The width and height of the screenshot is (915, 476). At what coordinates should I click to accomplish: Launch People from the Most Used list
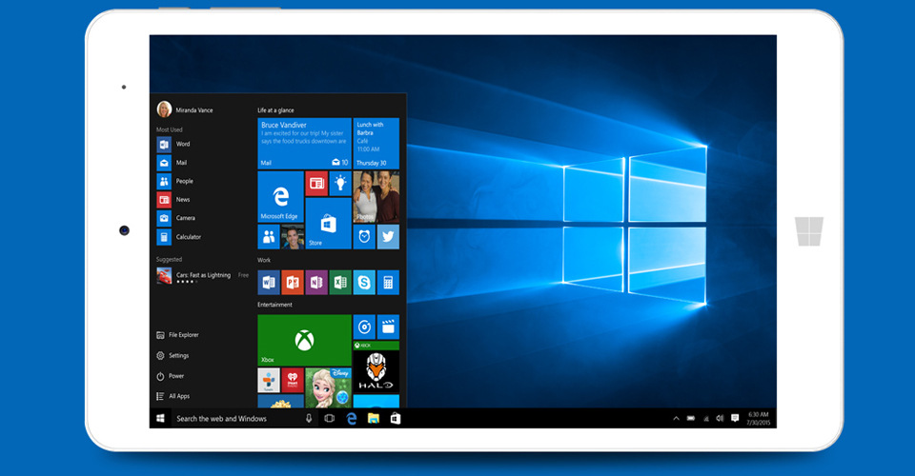[x=175, y=181]
